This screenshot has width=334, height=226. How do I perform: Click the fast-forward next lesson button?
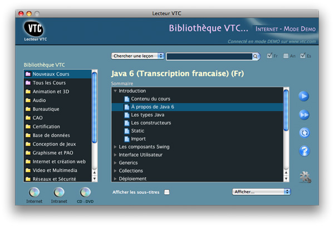304,115
